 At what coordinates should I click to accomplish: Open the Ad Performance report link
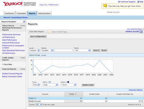(8, 37)
